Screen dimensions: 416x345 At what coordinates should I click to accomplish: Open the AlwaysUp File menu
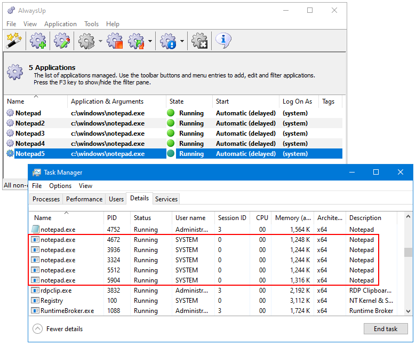11,24
